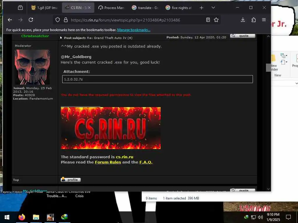Click the quote button on Christsnatcher's post
Screen dimensions: 298x223
(x=243, y=36)
